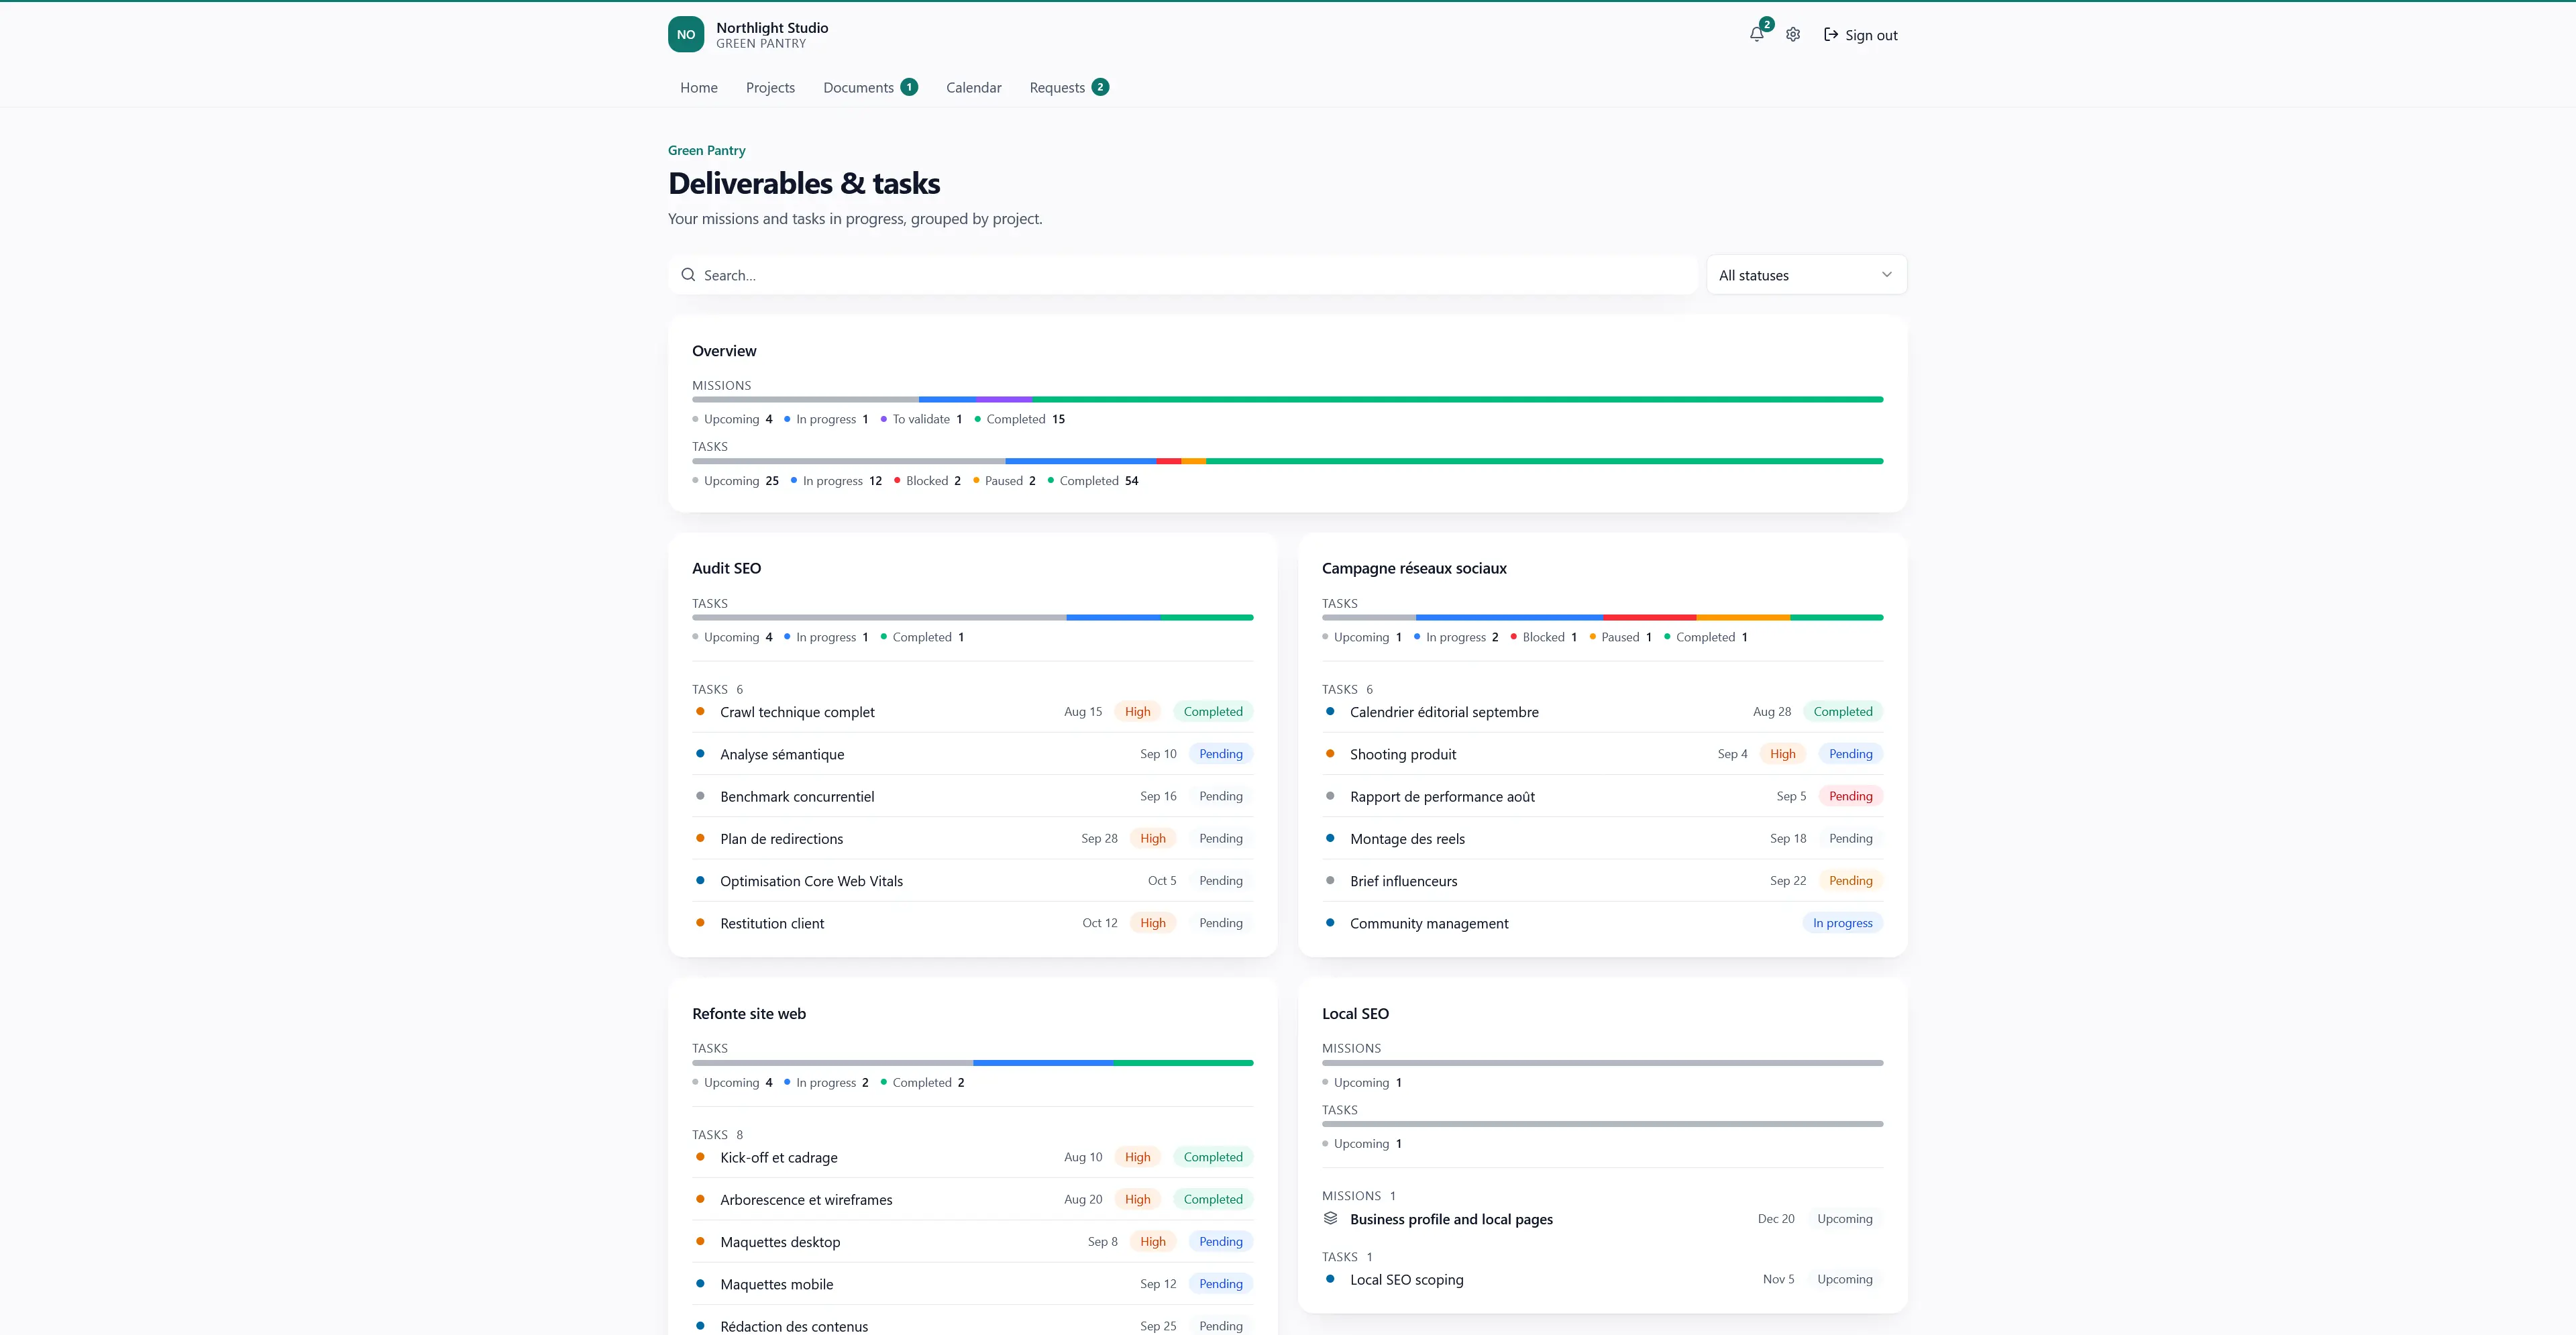Click the Overview missions progress bar
The image size is (2576, 1335).
pyautogui.click(x=1287, y=399)
